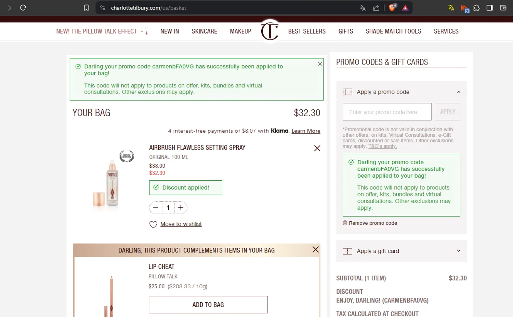Viewport: 513px width, 317px height.
Task: Click the setting spray quantity field
Action: pyautogui.click(x=168, y=207)
